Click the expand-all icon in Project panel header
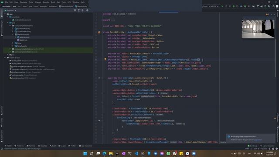The image size is (279, 157). pyautogui.click(x=78, y=10)
